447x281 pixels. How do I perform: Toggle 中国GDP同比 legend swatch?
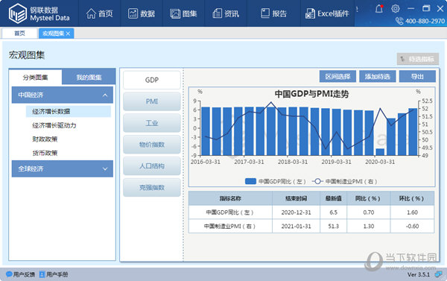point(250,181)
